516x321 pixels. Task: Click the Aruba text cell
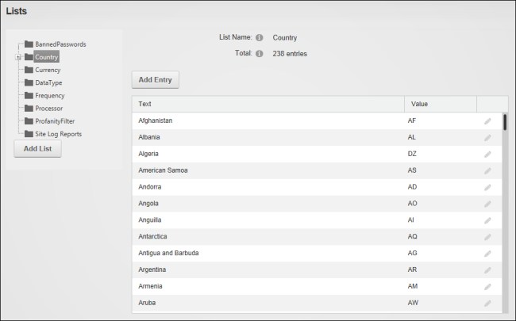coord(268,303)
